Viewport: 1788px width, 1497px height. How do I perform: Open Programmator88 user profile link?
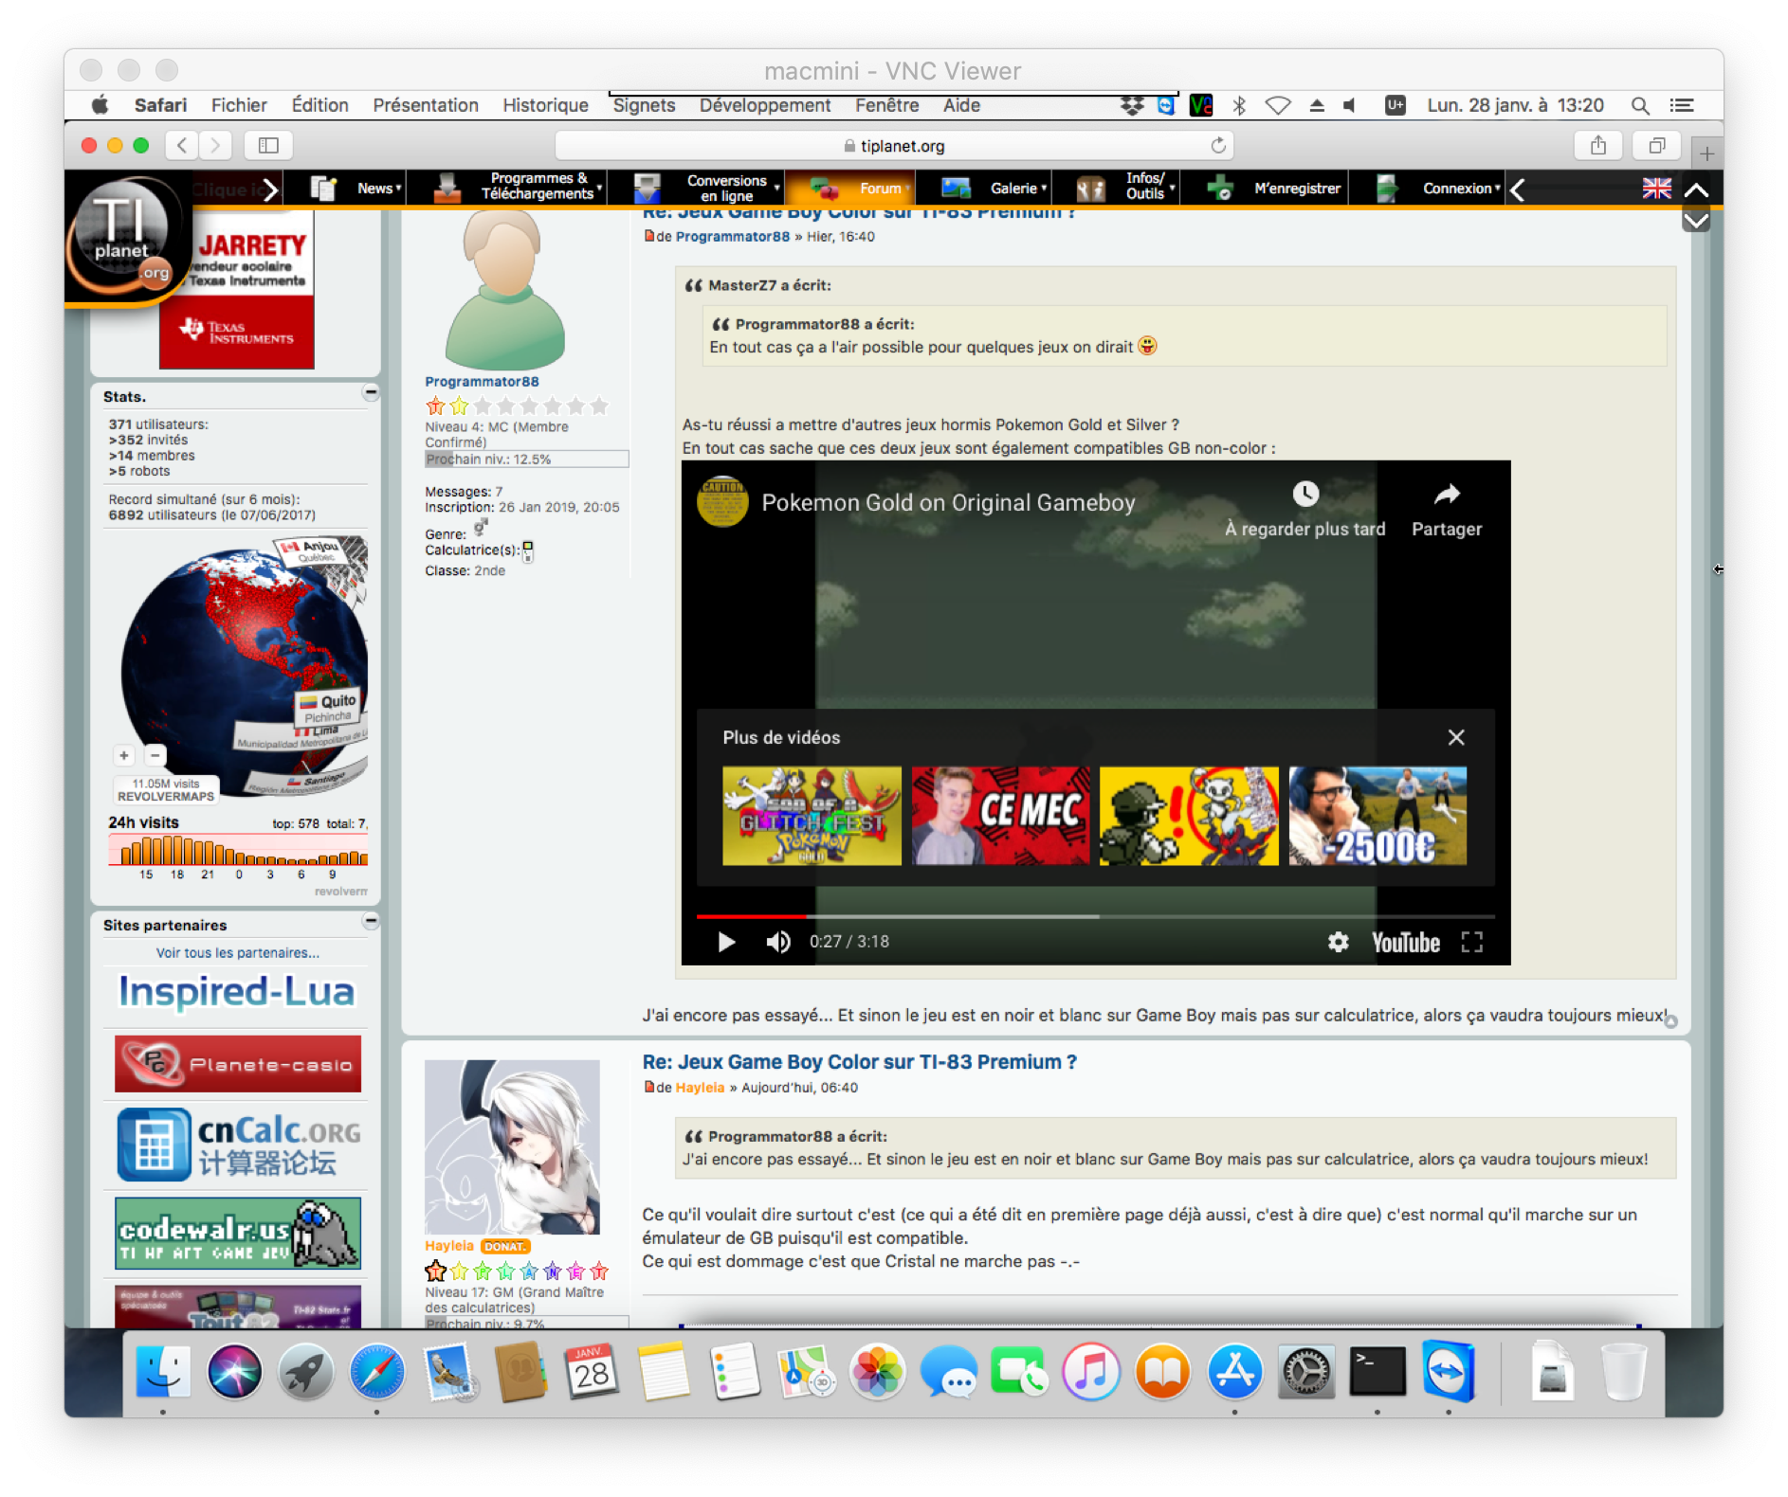point(482,382)
